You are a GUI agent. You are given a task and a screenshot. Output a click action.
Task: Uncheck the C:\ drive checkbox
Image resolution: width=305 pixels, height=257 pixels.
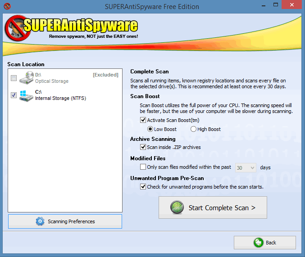tap(14, 95)
